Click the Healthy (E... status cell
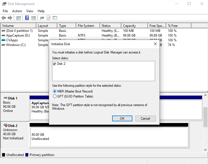 pyautogui.click(x=110, y=31)
